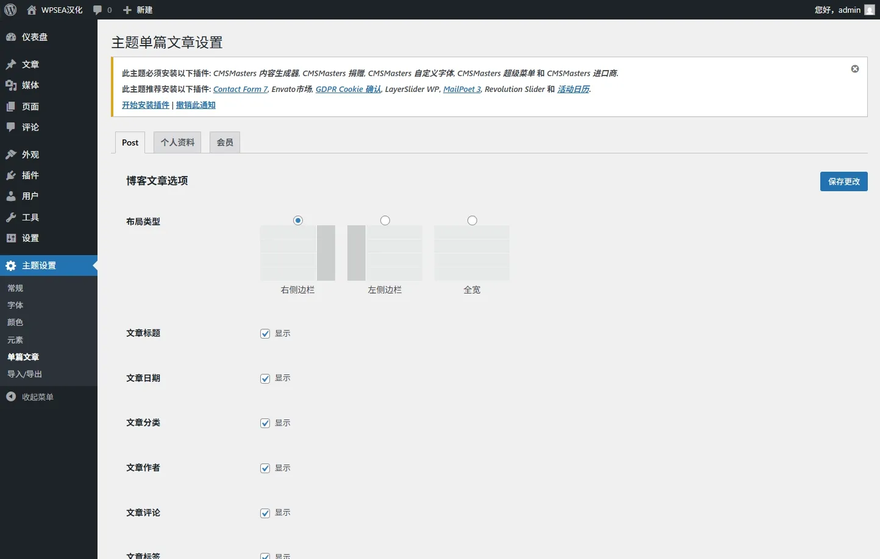Dismiss the plugin notice with X icon

pos(855,69)
